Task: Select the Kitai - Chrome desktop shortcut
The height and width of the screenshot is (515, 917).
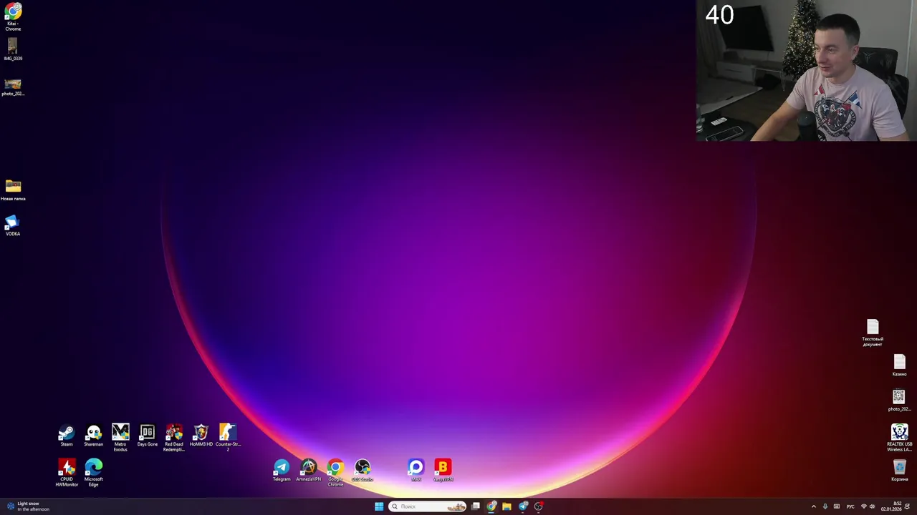Action: (13, 17)
